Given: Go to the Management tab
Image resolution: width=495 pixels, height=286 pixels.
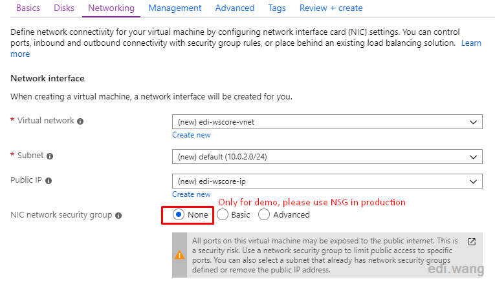Looking at the screenshot, I should (x=175, y=8).
